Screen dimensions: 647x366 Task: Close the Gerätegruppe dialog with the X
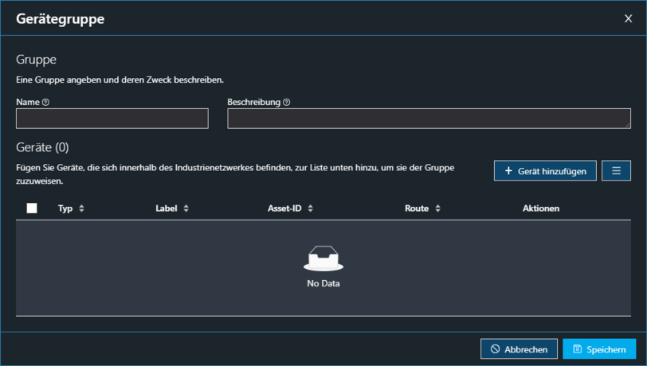pos(628,18)
